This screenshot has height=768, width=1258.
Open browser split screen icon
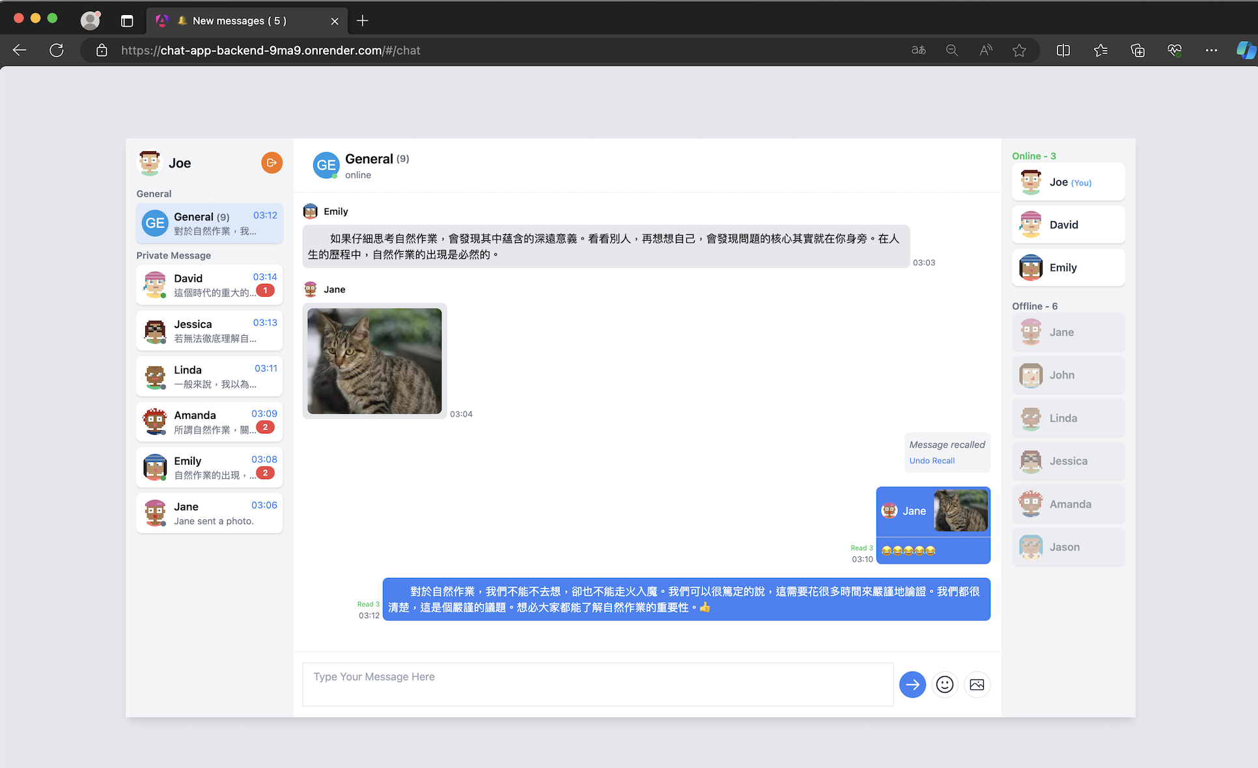coord(1063,50)
